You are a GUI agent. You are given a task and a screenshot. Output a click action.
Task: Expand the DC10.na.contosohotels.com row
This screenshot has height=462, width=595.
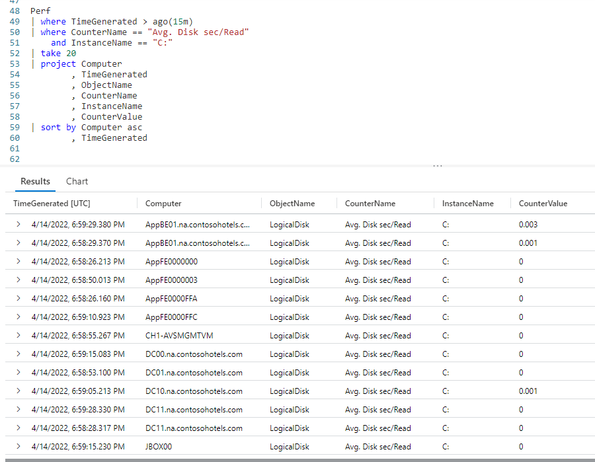tap(18, 391)
